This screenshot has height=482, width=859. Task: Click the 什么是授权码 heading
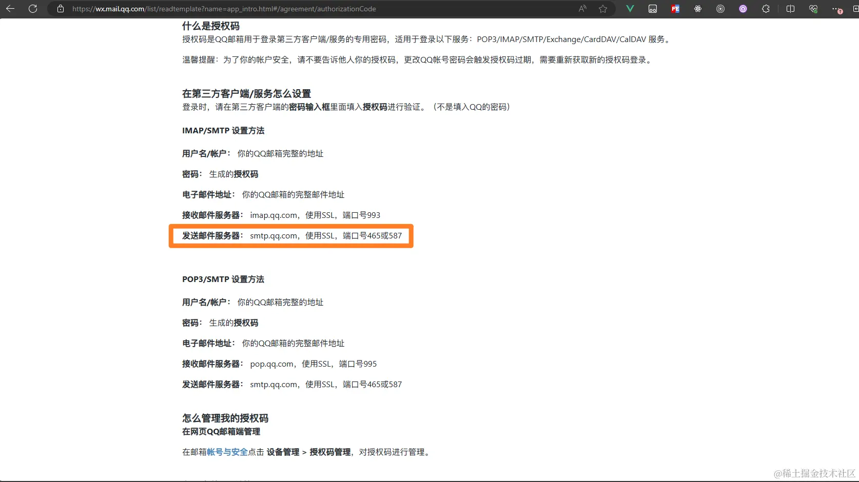(211, 26)
